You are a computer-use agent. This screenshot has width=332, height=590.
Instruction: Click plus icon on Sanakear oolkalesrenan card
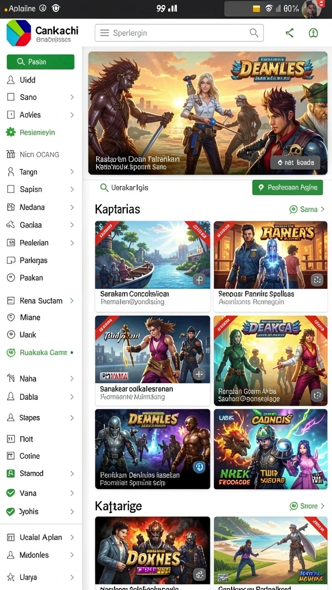click(x=199, y=373)
